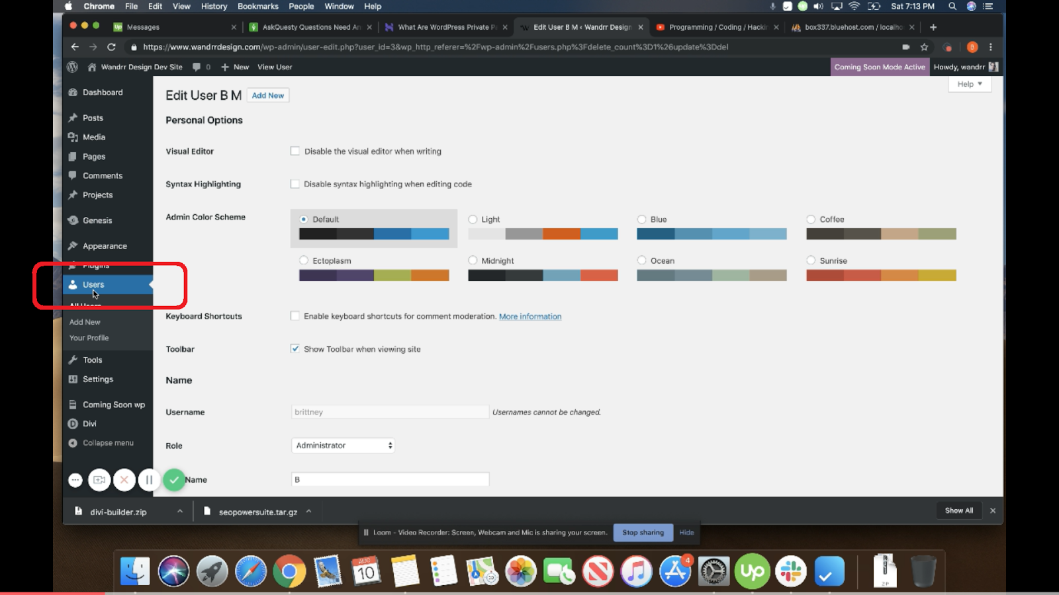Open the Divi sidebar icon
The width and height of the screenshot is (1059, 595).
pos(73,423)
